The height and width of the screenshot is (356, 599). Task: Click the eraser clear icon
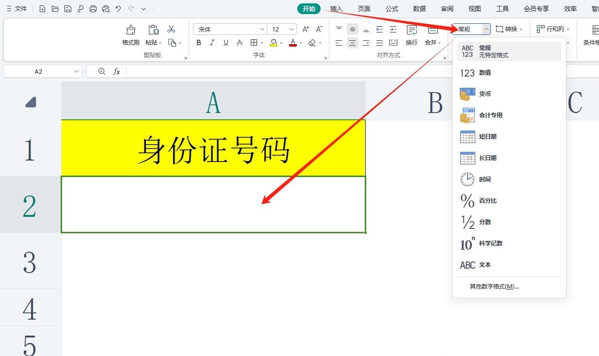click(x=312, y=43)
